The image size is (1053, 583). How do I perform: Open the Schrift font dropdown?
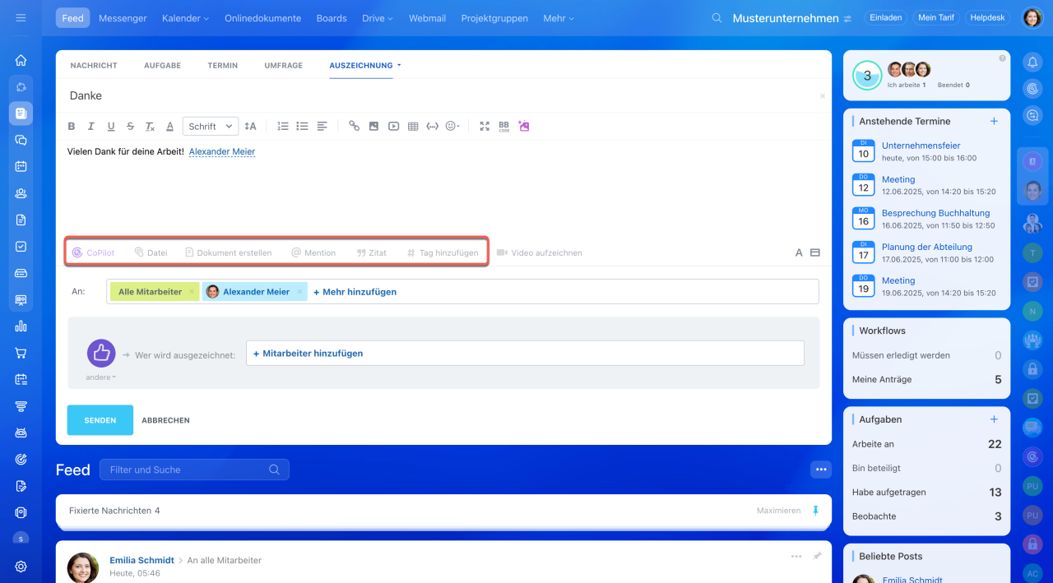point(211,126)
